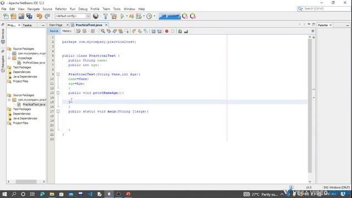Image resolution: width=352 pixels, height=198 pixels.
Task: Open the Refactor menu
Action: [61, 9]
